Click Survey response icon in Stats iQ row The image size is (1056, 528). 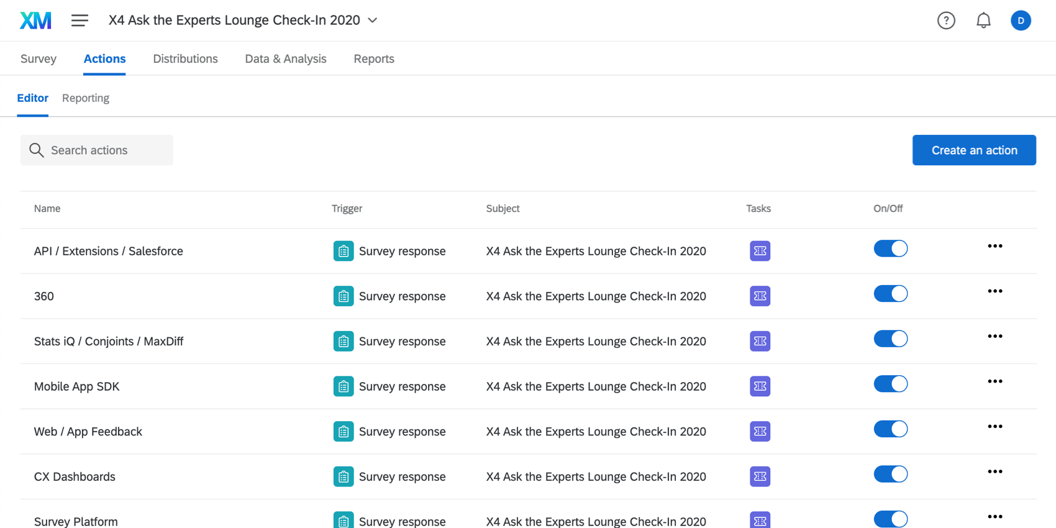click(344, 341)
